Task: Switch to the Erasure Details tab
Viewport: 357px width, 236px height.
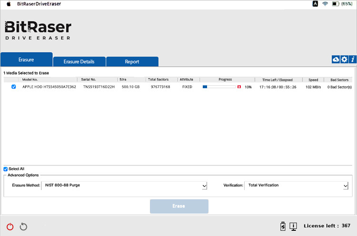Action: tap(79, 62)
